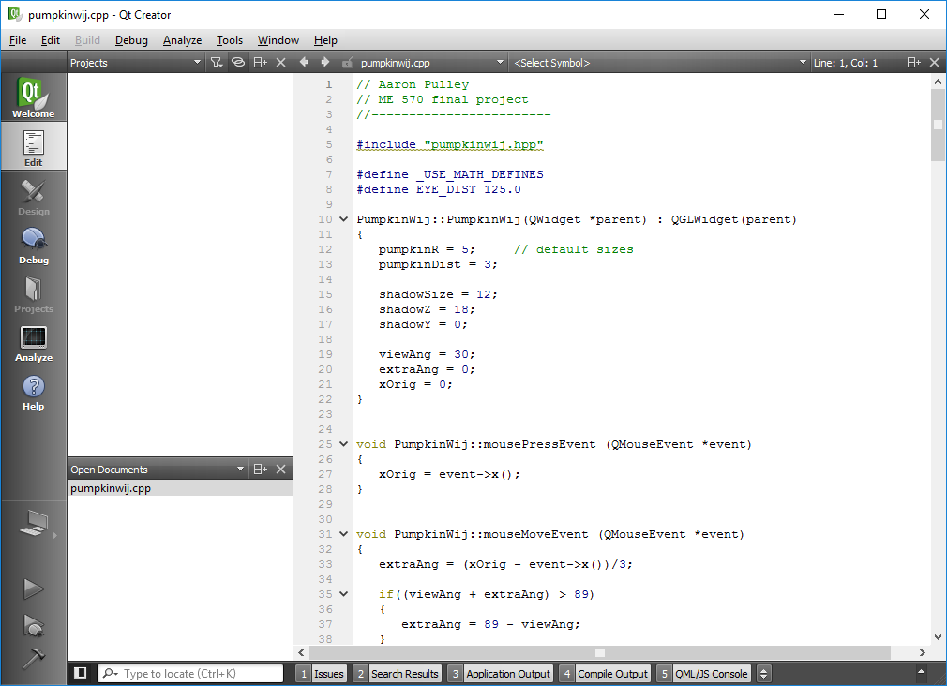Click the vertical scrollbar thumb in editor
This screenshot has height=686, width=947.
coord(938,125)
